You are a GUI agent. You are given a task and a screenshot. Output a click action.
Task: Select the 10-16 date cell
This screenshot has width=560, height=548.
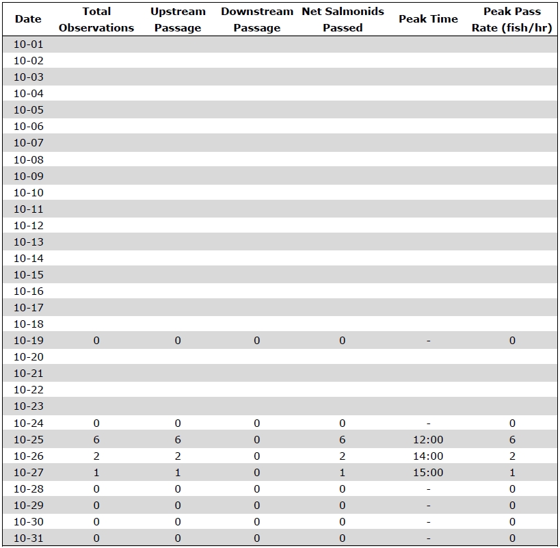click(29, 291)
